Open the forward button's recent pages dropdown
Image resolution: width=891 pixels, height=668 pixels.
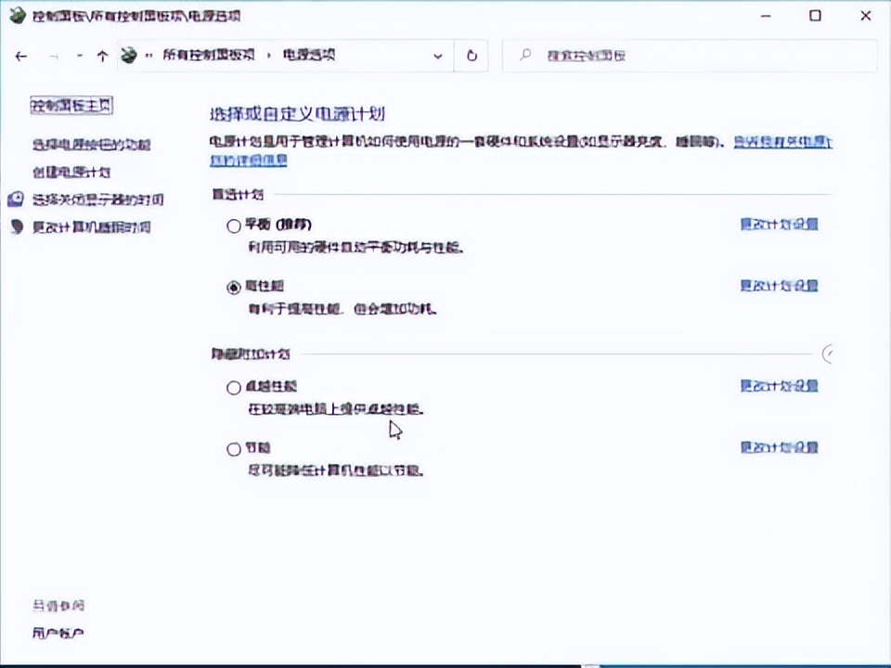(x=79, y=56)
